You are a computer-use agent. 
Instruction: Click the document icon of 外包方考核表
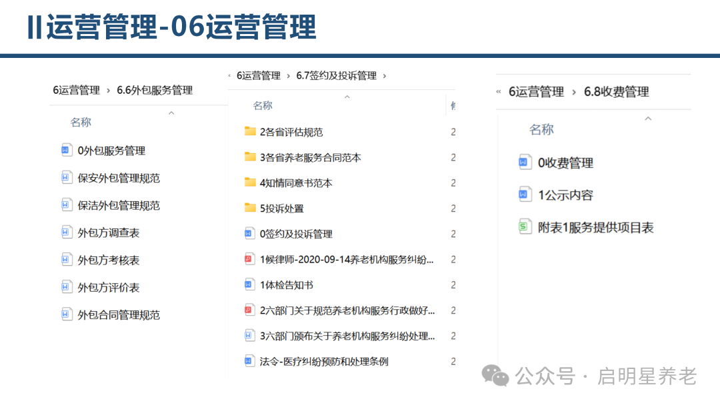pyautogui.click(x=66, y=260)
